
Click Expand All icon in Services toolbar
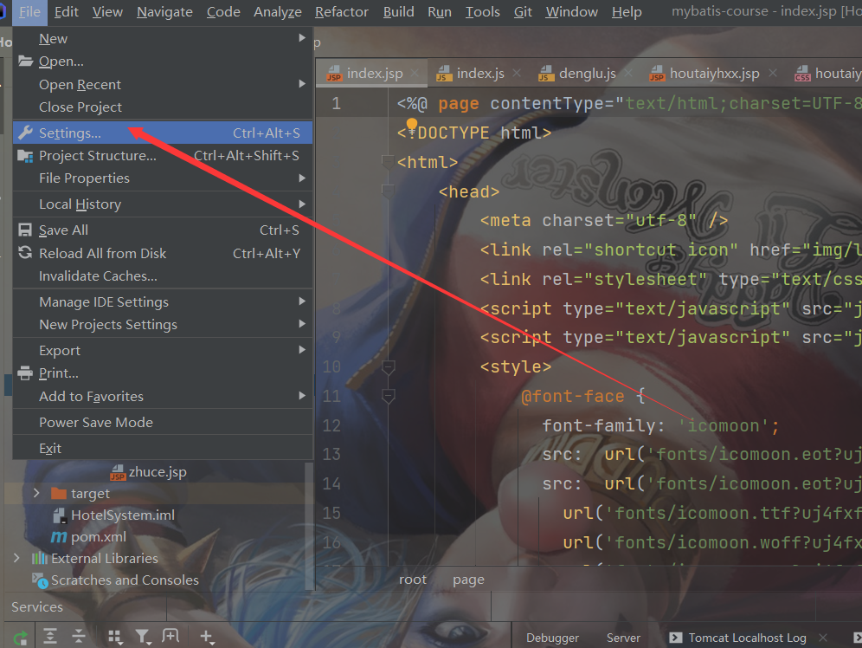[x=50, y=637]
